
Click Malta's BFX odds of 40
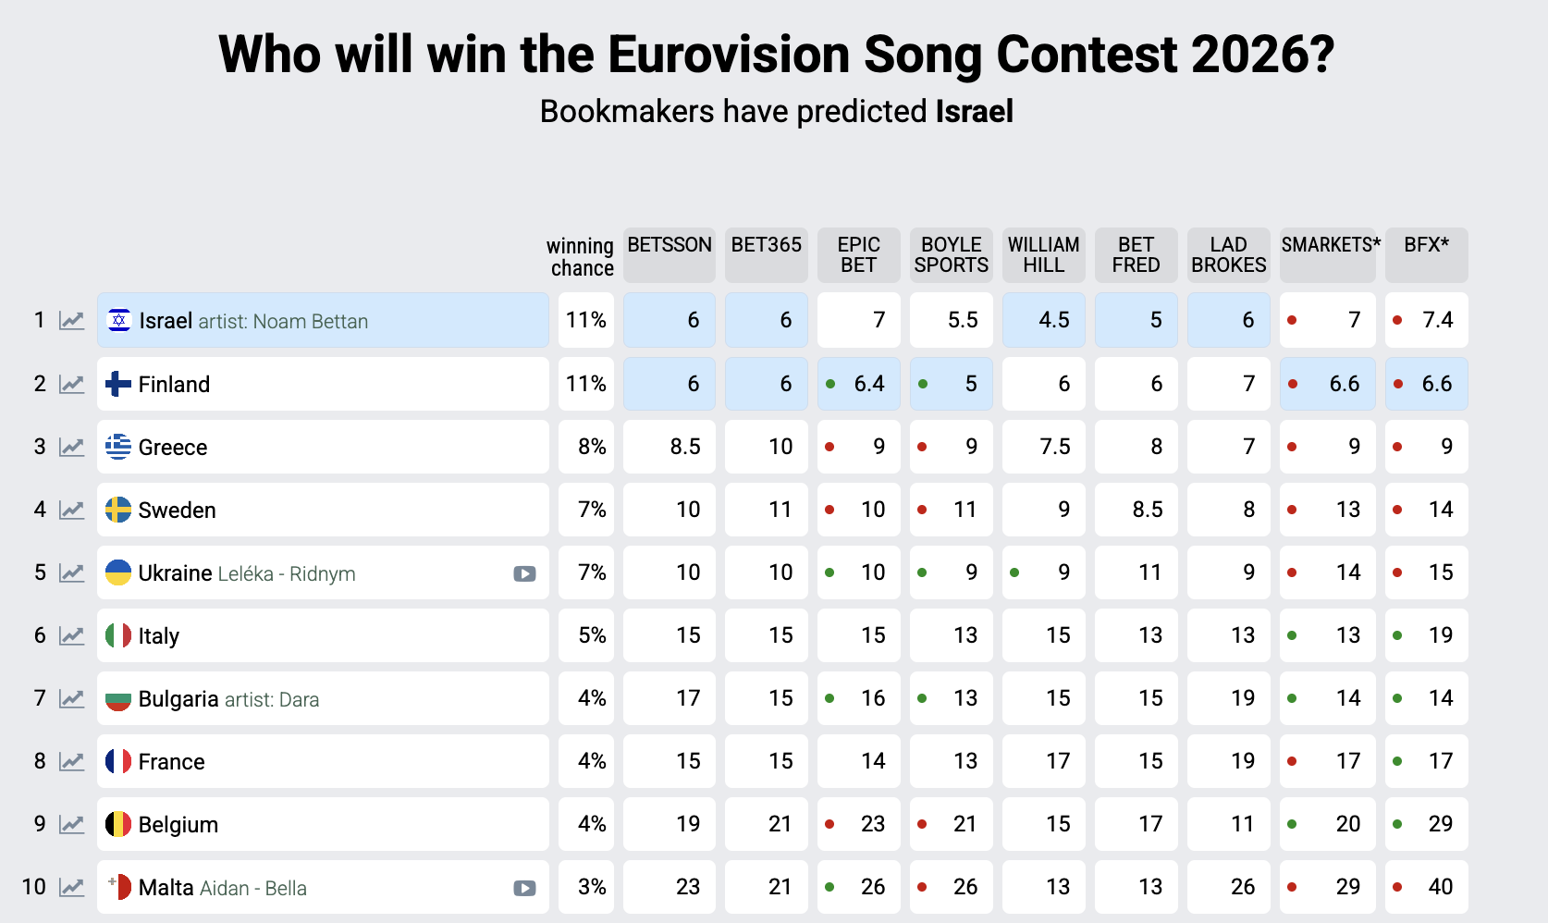(x=1427, y=887)
